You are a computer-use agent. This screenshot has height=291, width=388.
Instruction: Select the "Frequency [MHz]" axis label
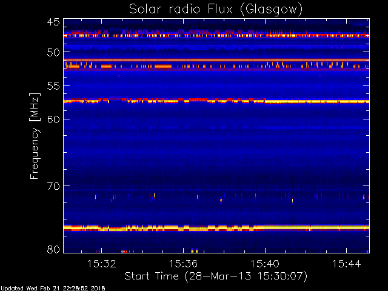35,136
